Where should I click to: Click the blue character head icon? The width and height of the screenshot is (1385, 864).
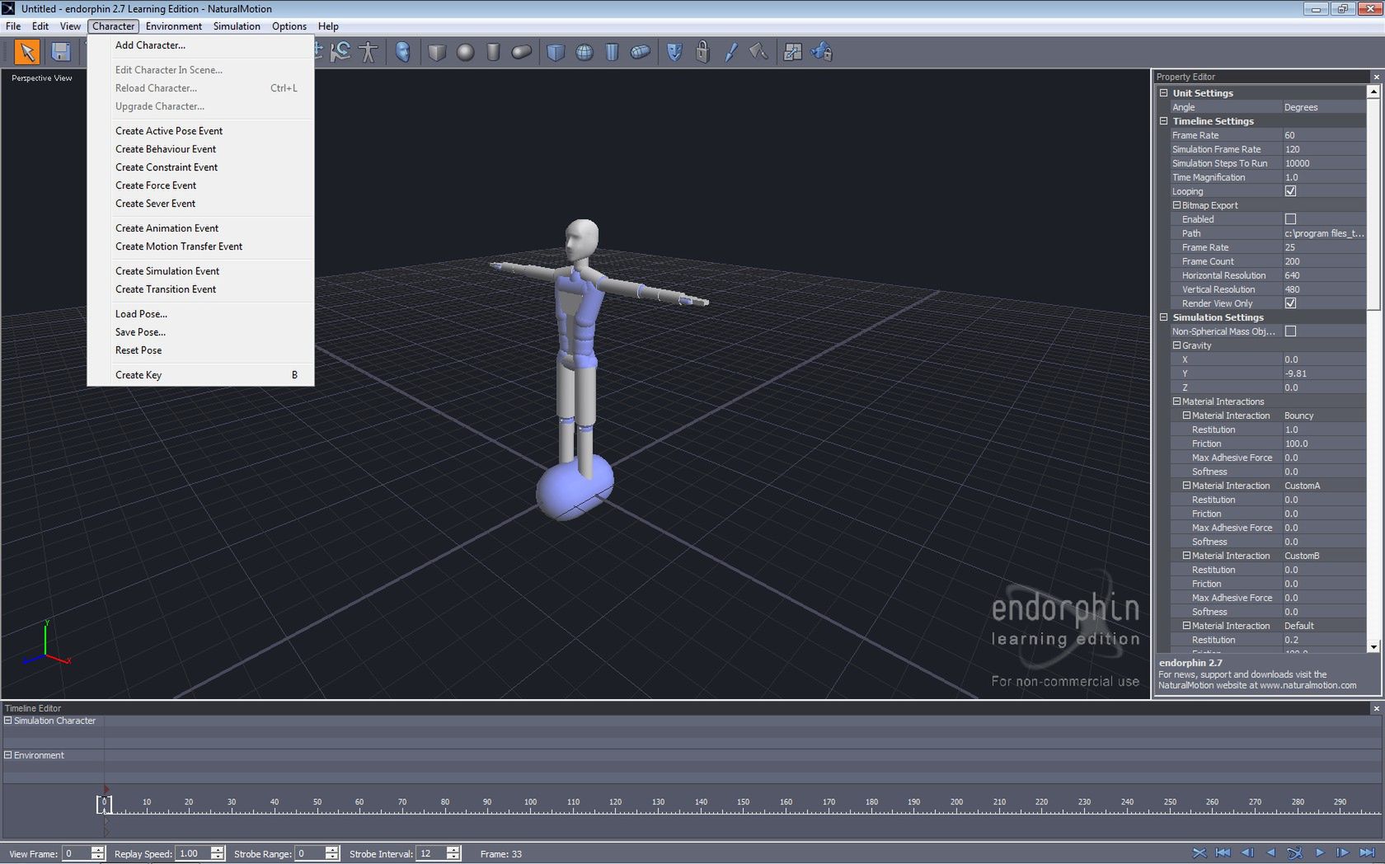(x=402, y=52)
